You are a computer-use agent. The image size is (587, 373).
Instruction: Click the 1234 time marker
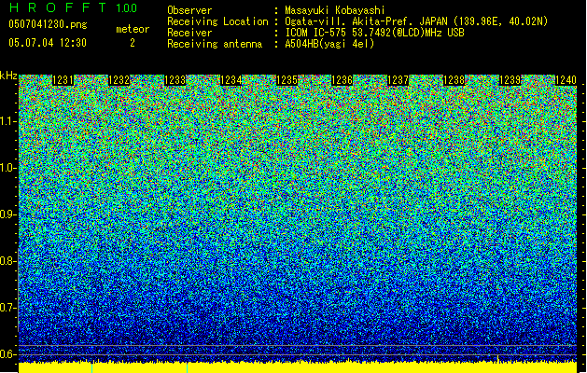click(231, 80)
